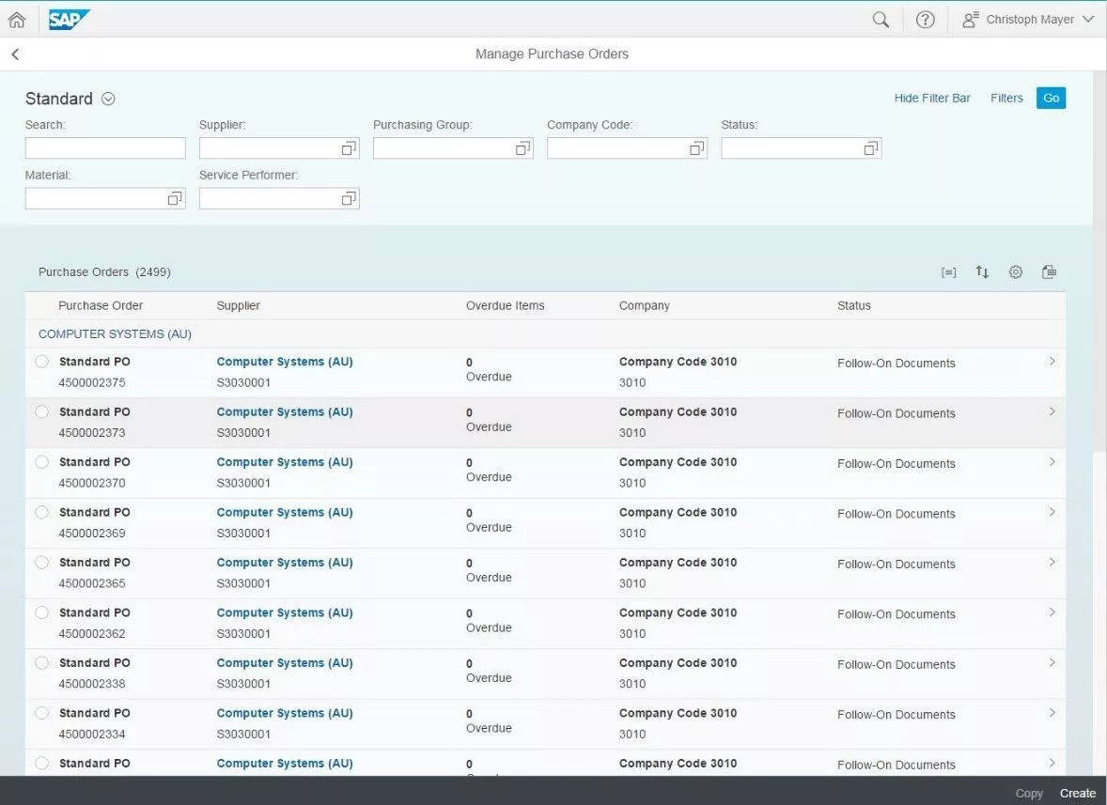The image size is (1107, 805).
Task: Open Computer Systems (AU) link for PO 4500002375
Action: coord(285,362)
